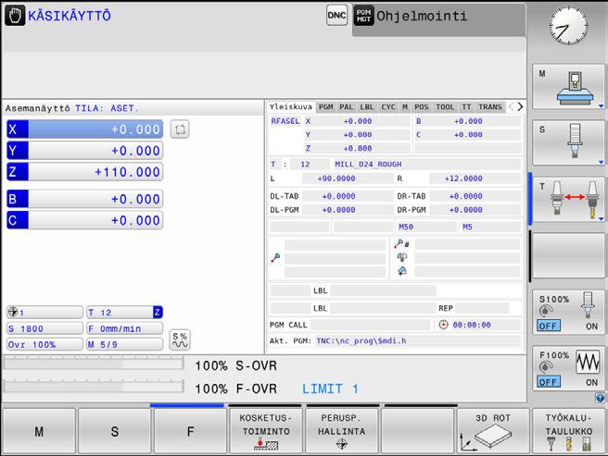608x456 pixels.
Task: Open TYÖKALU-TAULUKKO softkey
Action: (x=568, y=431)
